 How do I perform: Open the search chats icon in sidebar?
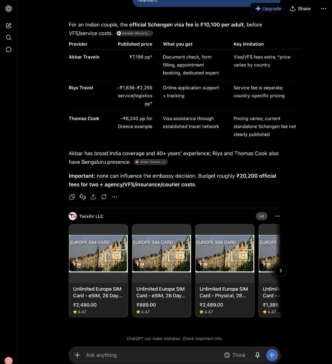9,38
